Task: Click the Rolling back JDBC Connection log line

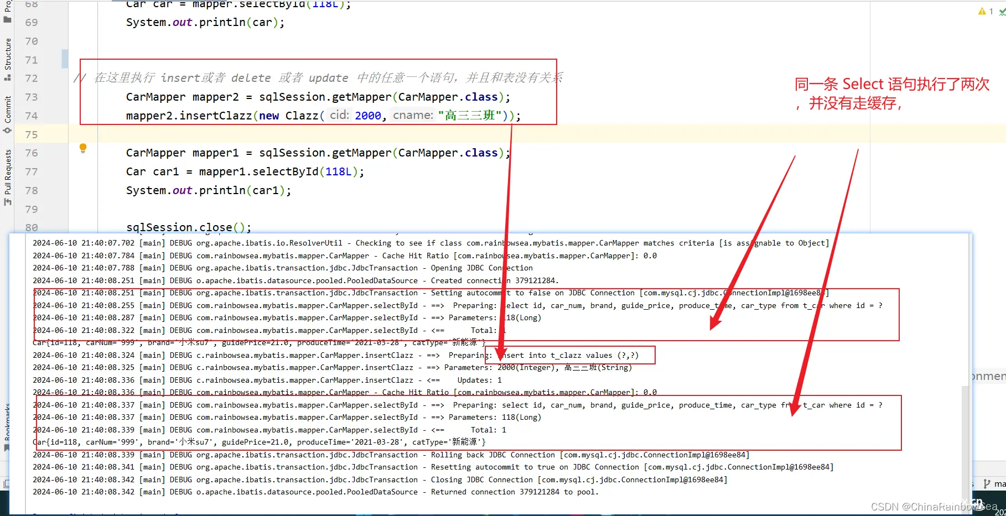Action: (x=391, y=455)
